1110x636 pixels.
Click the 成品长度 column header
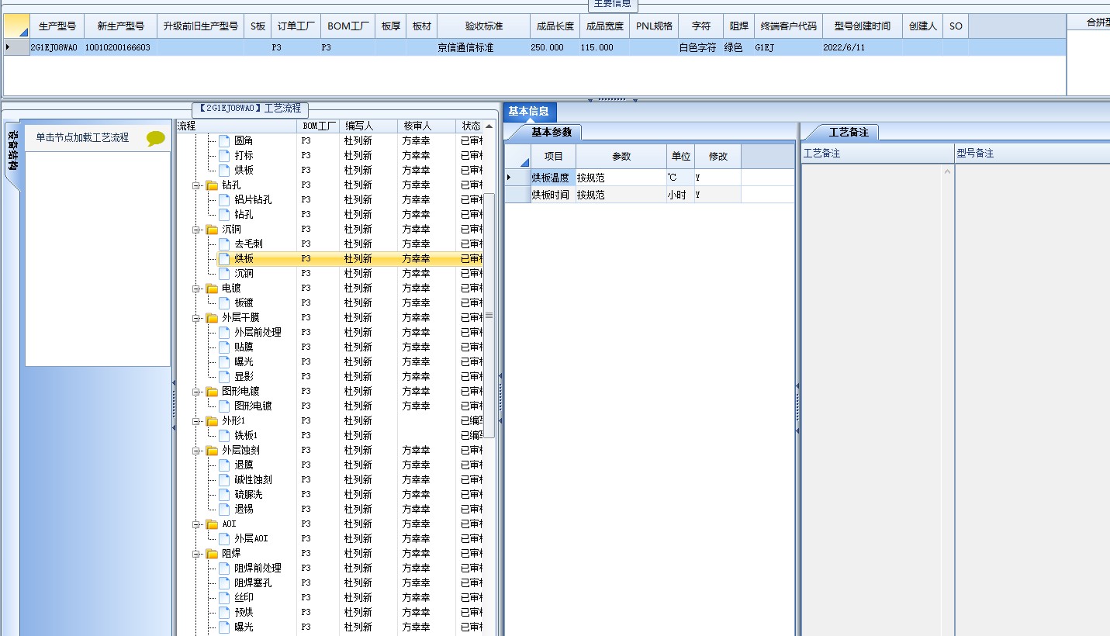pos(555,26)
